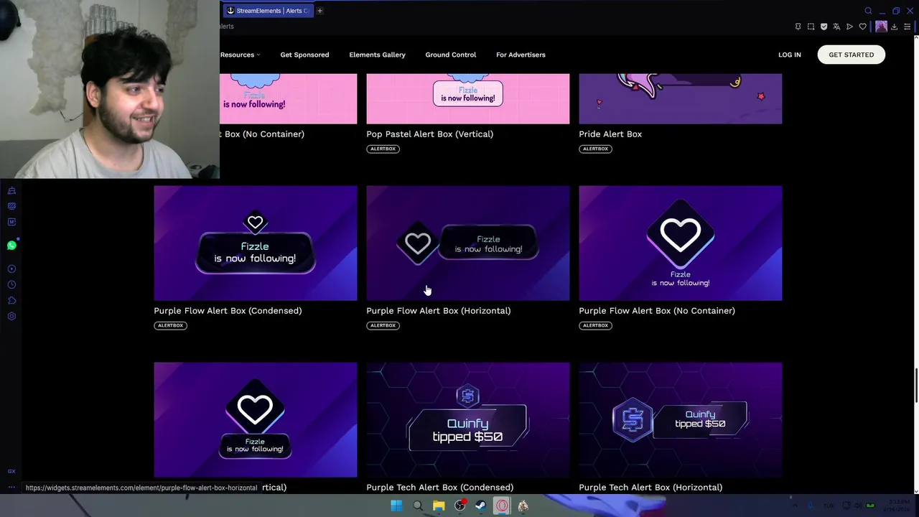This screenshot has width=919, height=517.
Task: Open Purple Flow No Container preview thumbnail
Action: (680, 243)
